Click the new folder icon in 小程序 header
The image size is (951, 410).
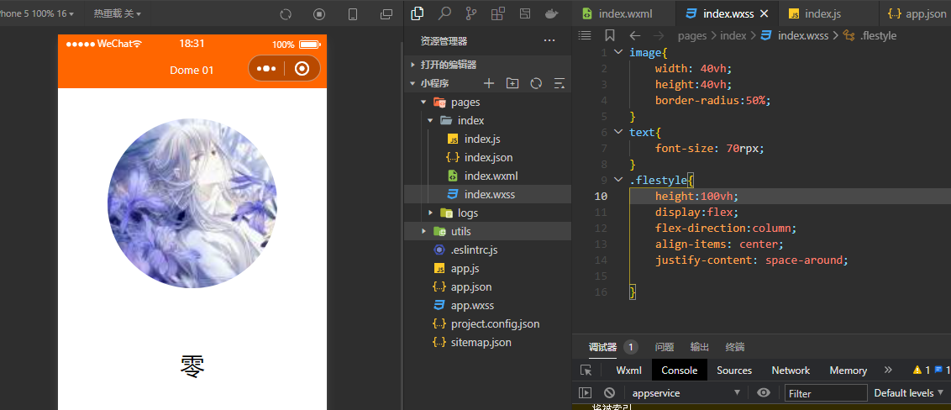(512, 83)
